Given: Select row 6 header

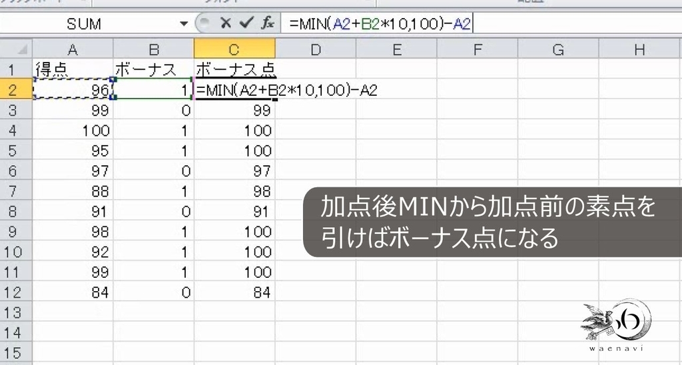Looking at the screenshot, I should point(16,171).
